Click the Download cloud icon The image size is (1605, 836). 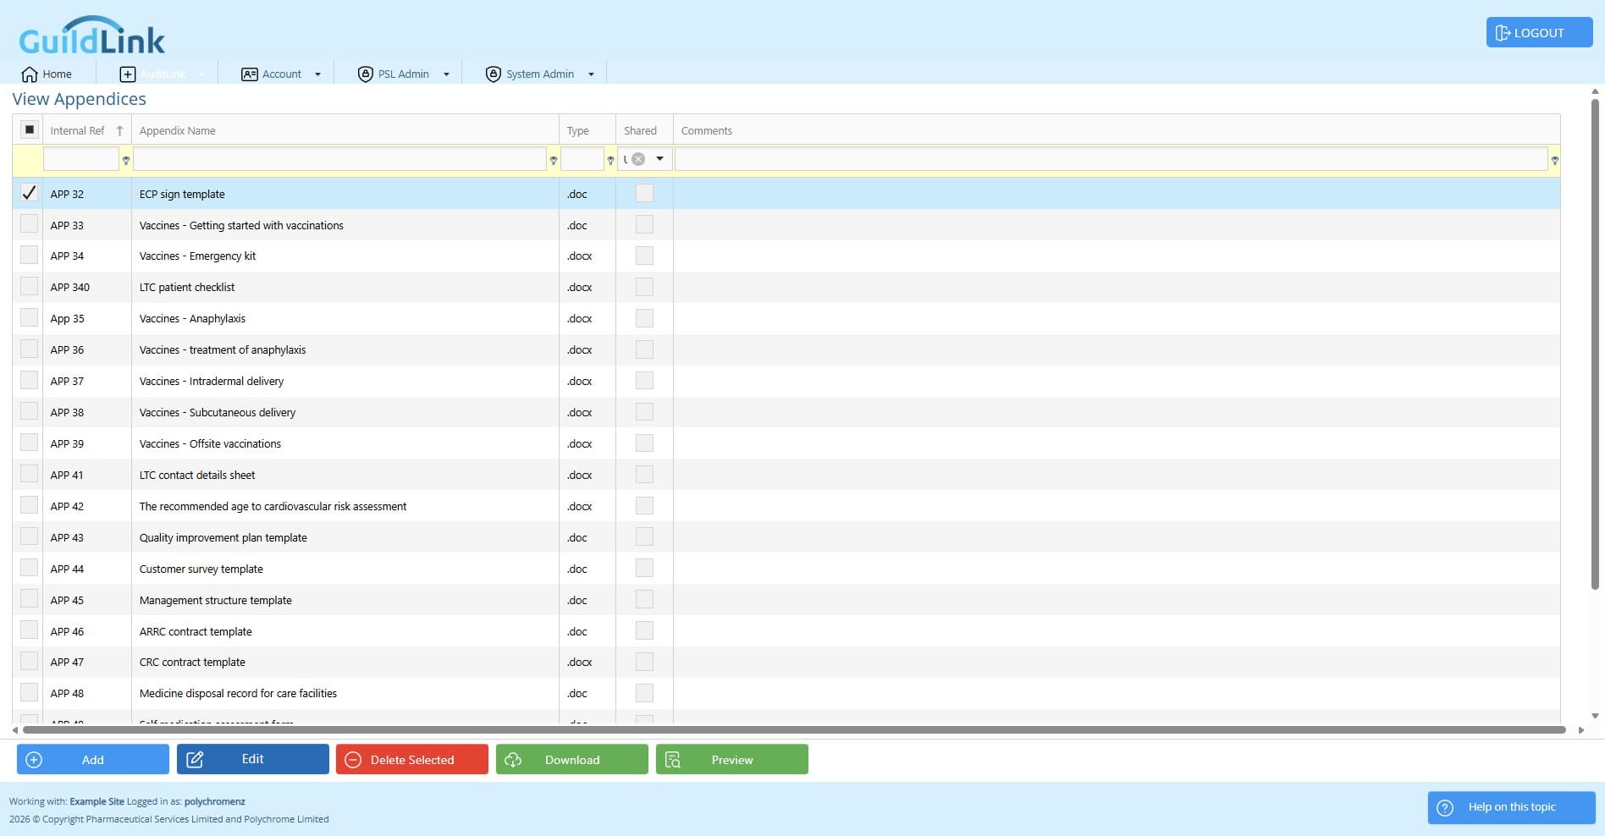coord(513,760)
